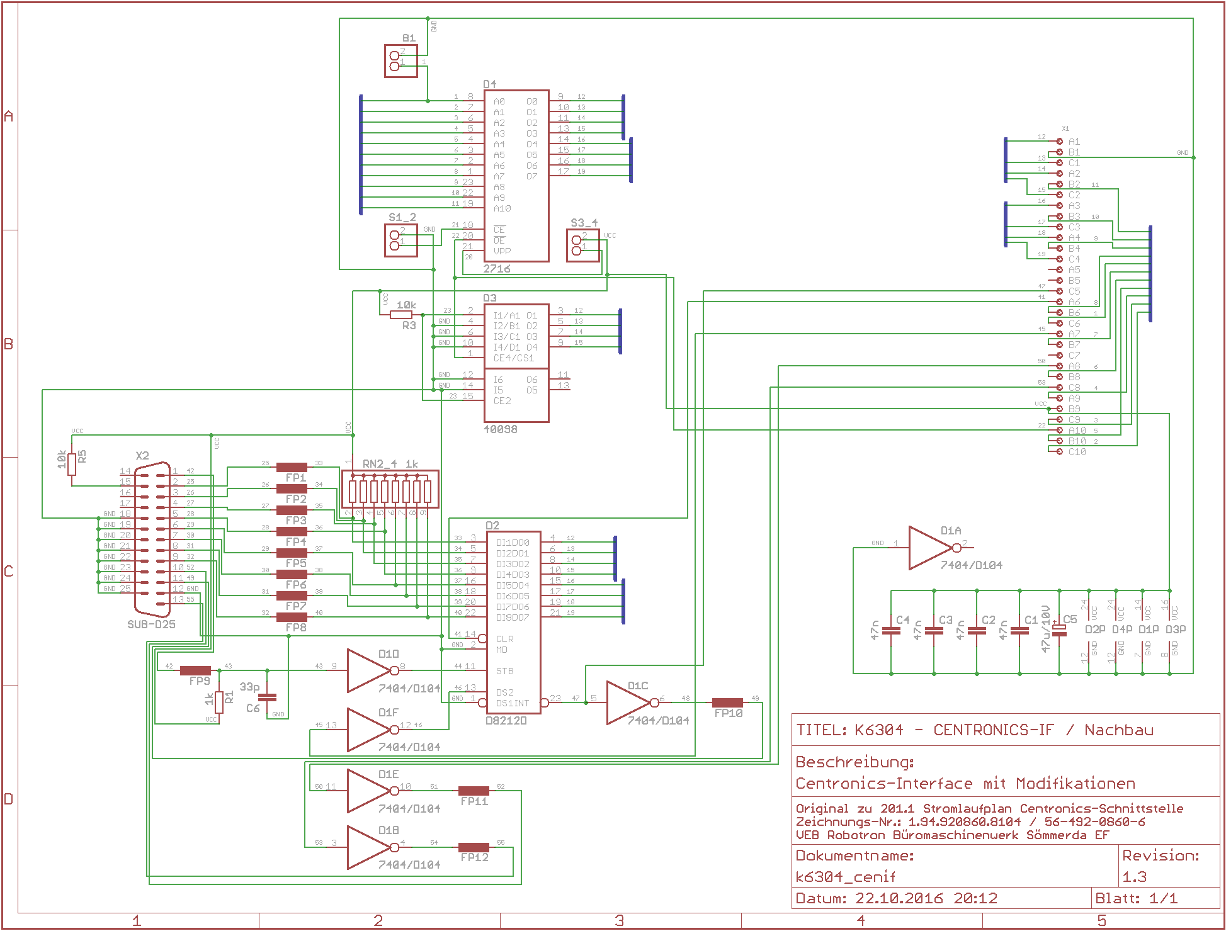Select the FP8 ferrite bead component
The image size is (1226, 931).
coord(292,617)
